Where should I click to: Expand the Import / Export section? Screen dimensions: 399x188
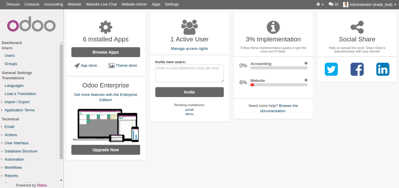pyautogui.click(x=17, y=102)
